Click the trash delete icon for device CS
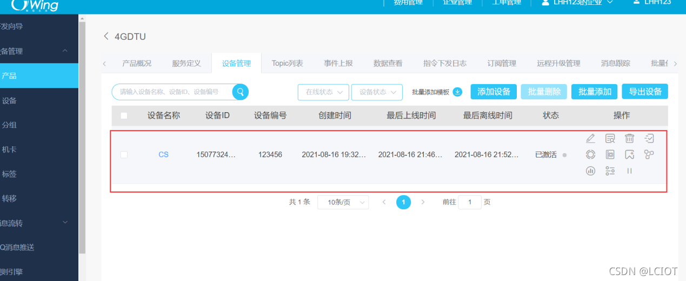Viewport: 686px width, 281px height. click(x=629, y=139)
